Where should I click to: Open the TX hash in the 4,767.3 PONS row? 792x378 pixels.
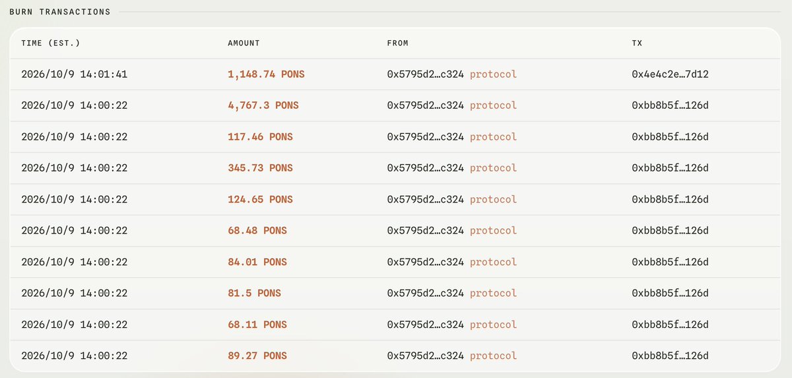[x=670, y=106]
